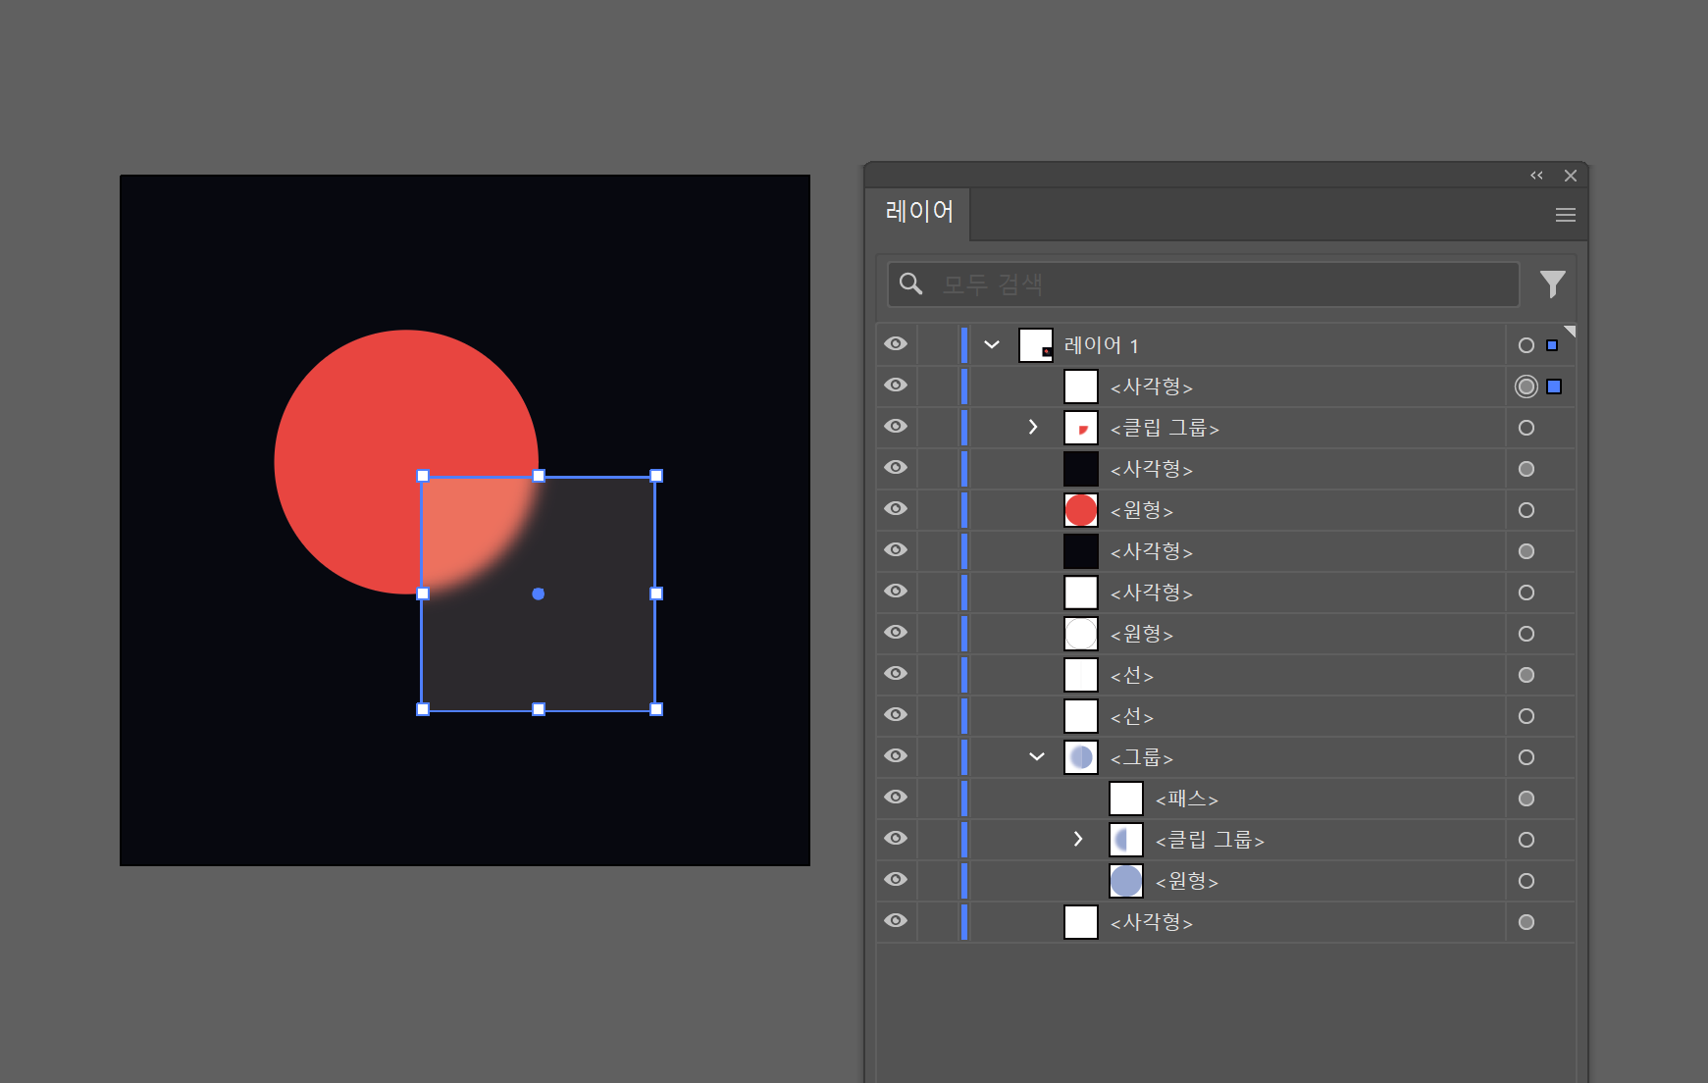This screenshot has width=1708, height=1083.
Task: Toggle eye icon of <클립 그룹> nested in <그룹>
Action: coord(896,839)
